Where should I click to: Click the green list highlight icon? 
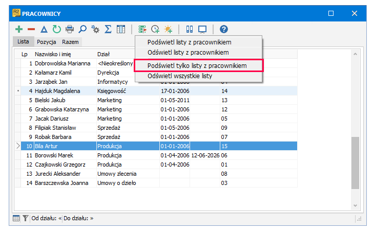[x=142, y=29]
